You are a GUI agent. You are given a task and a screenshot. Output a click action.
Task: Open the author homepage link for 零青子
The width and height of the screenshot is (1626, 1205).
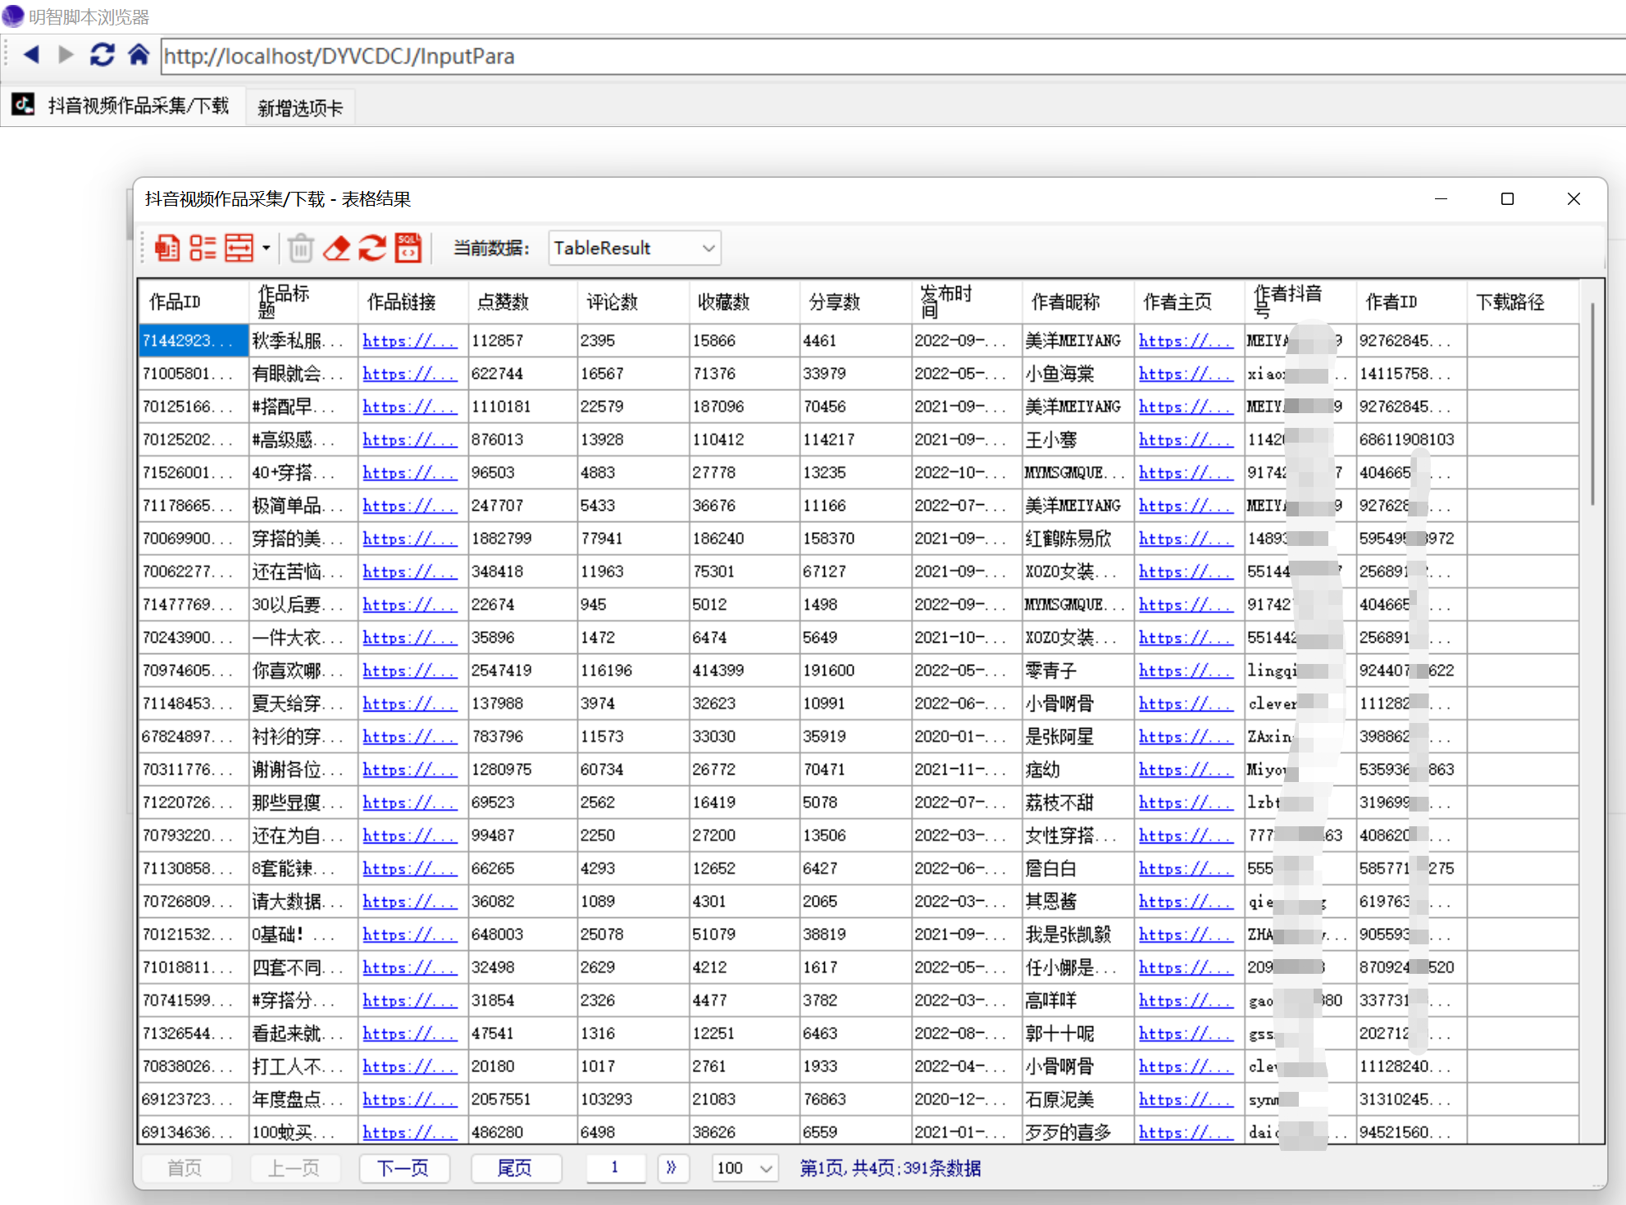coord(1186,671)
